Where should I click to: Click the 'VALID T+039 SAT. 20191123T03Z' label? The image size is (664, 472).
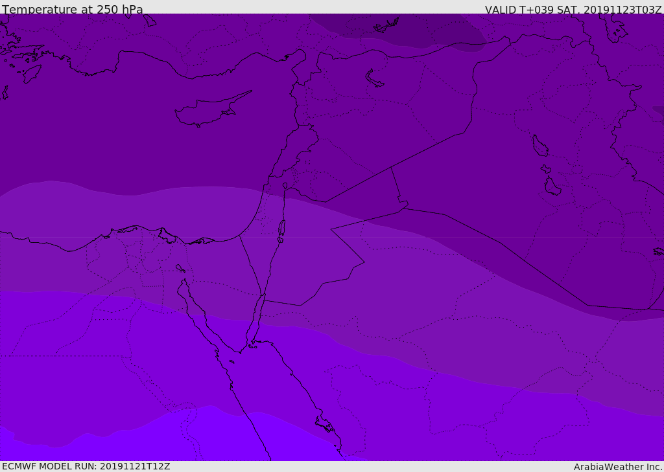coord(573,10)
